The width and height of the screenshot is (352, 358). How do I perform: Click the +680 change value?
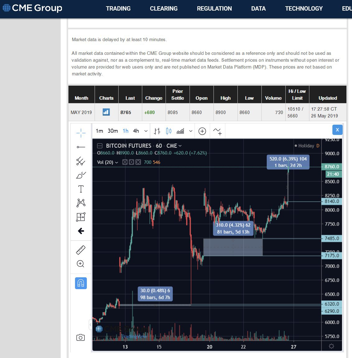pyautogui.click(x=149, y=112)
